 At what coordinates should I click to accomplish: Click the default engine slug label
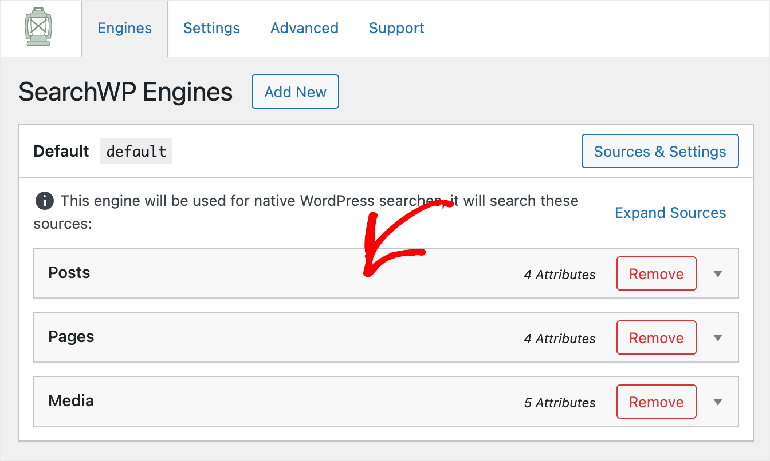136,151
